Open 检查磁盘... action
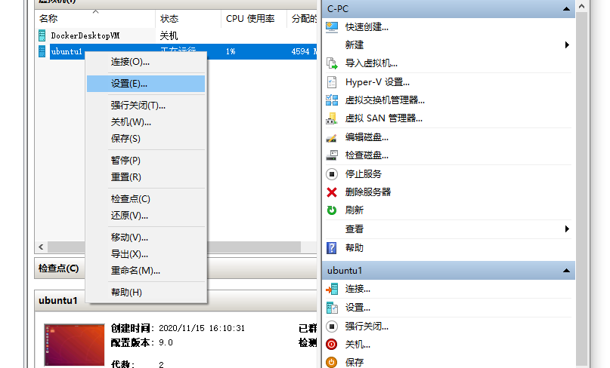Viewport: 610px width, 368px height. [x=367, y=155]
